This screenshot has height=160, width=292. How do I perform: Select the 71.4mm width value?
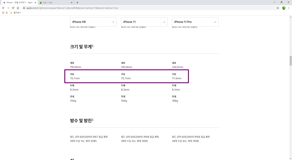[x=177, y=78]
